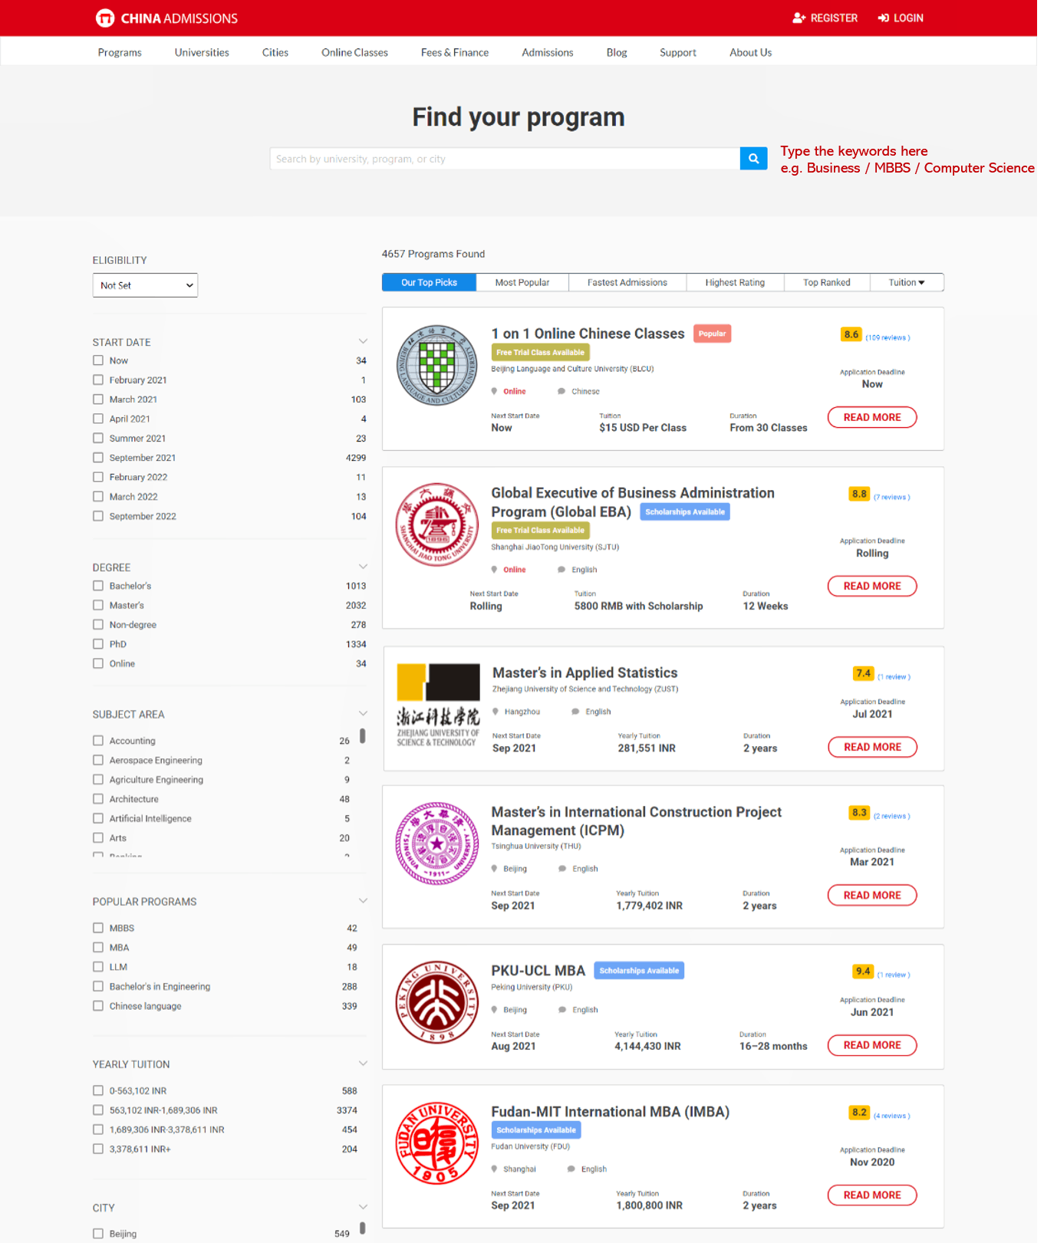Click the Peking University logo

437,1001
